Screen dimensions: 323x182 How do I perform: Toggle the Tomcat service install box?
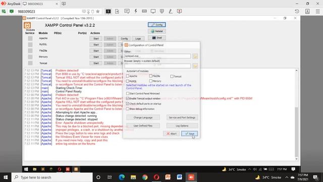[30, 63]
